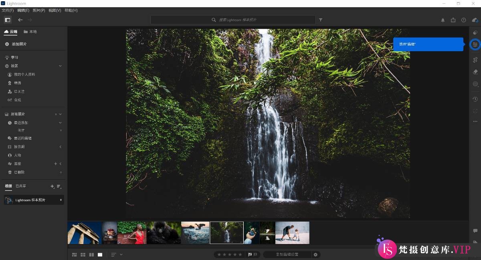
Task: Open the Help question mark icon
Action: coord(463,20)
